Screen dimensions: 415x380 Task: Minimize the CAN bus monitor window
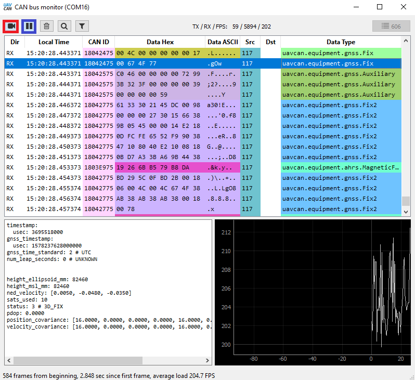356,7
